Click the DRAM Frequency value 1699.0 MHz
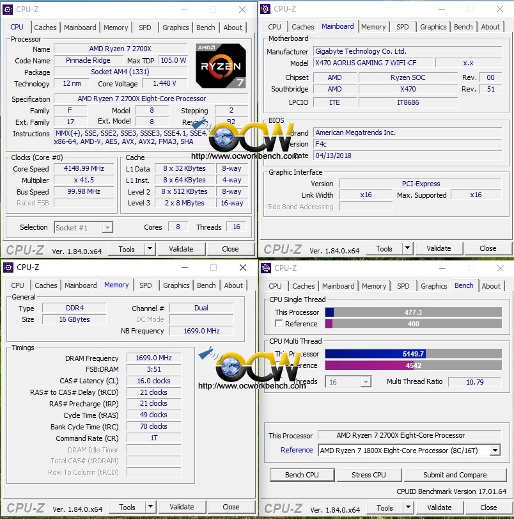The image size is (514, 519). pyautogui.click(x=154, y=358)
